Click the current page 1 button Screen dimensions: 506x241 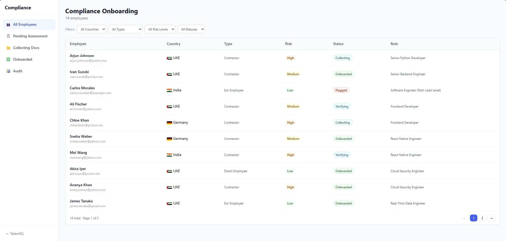[474, 218]
